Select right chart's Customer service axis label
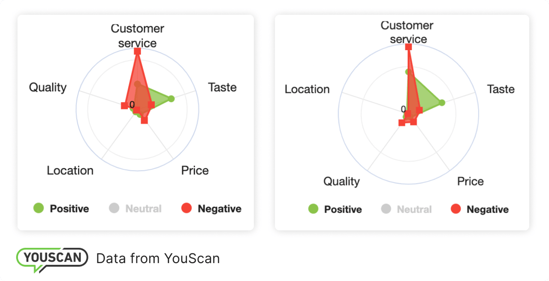 click(x=407, y=32)
